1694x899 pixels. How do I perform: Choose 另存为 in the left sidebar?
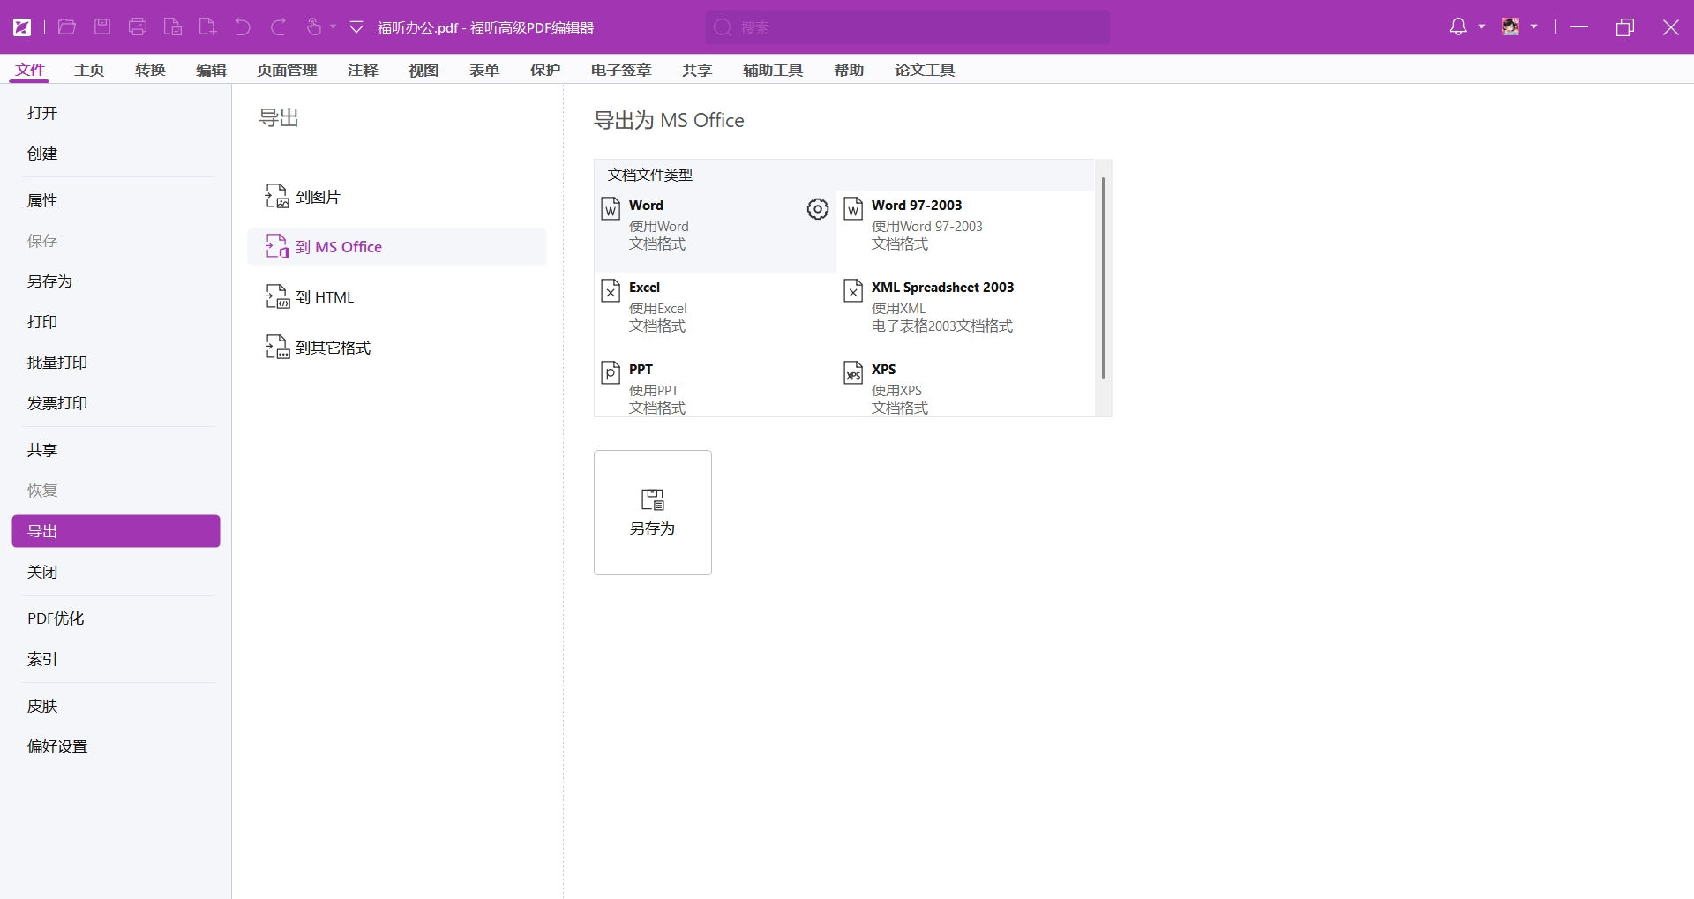[116, 281]
